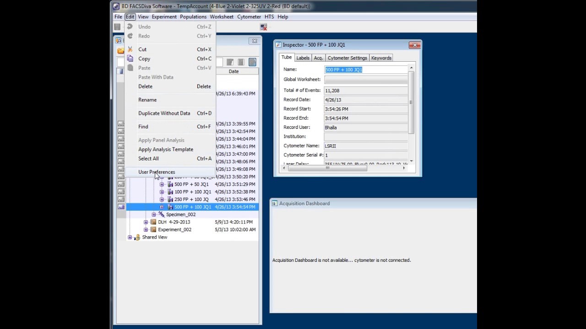This screenshot has width=586, height=329.
Task: Choose Rename from the Edit menu
Action: click(170, 100)
